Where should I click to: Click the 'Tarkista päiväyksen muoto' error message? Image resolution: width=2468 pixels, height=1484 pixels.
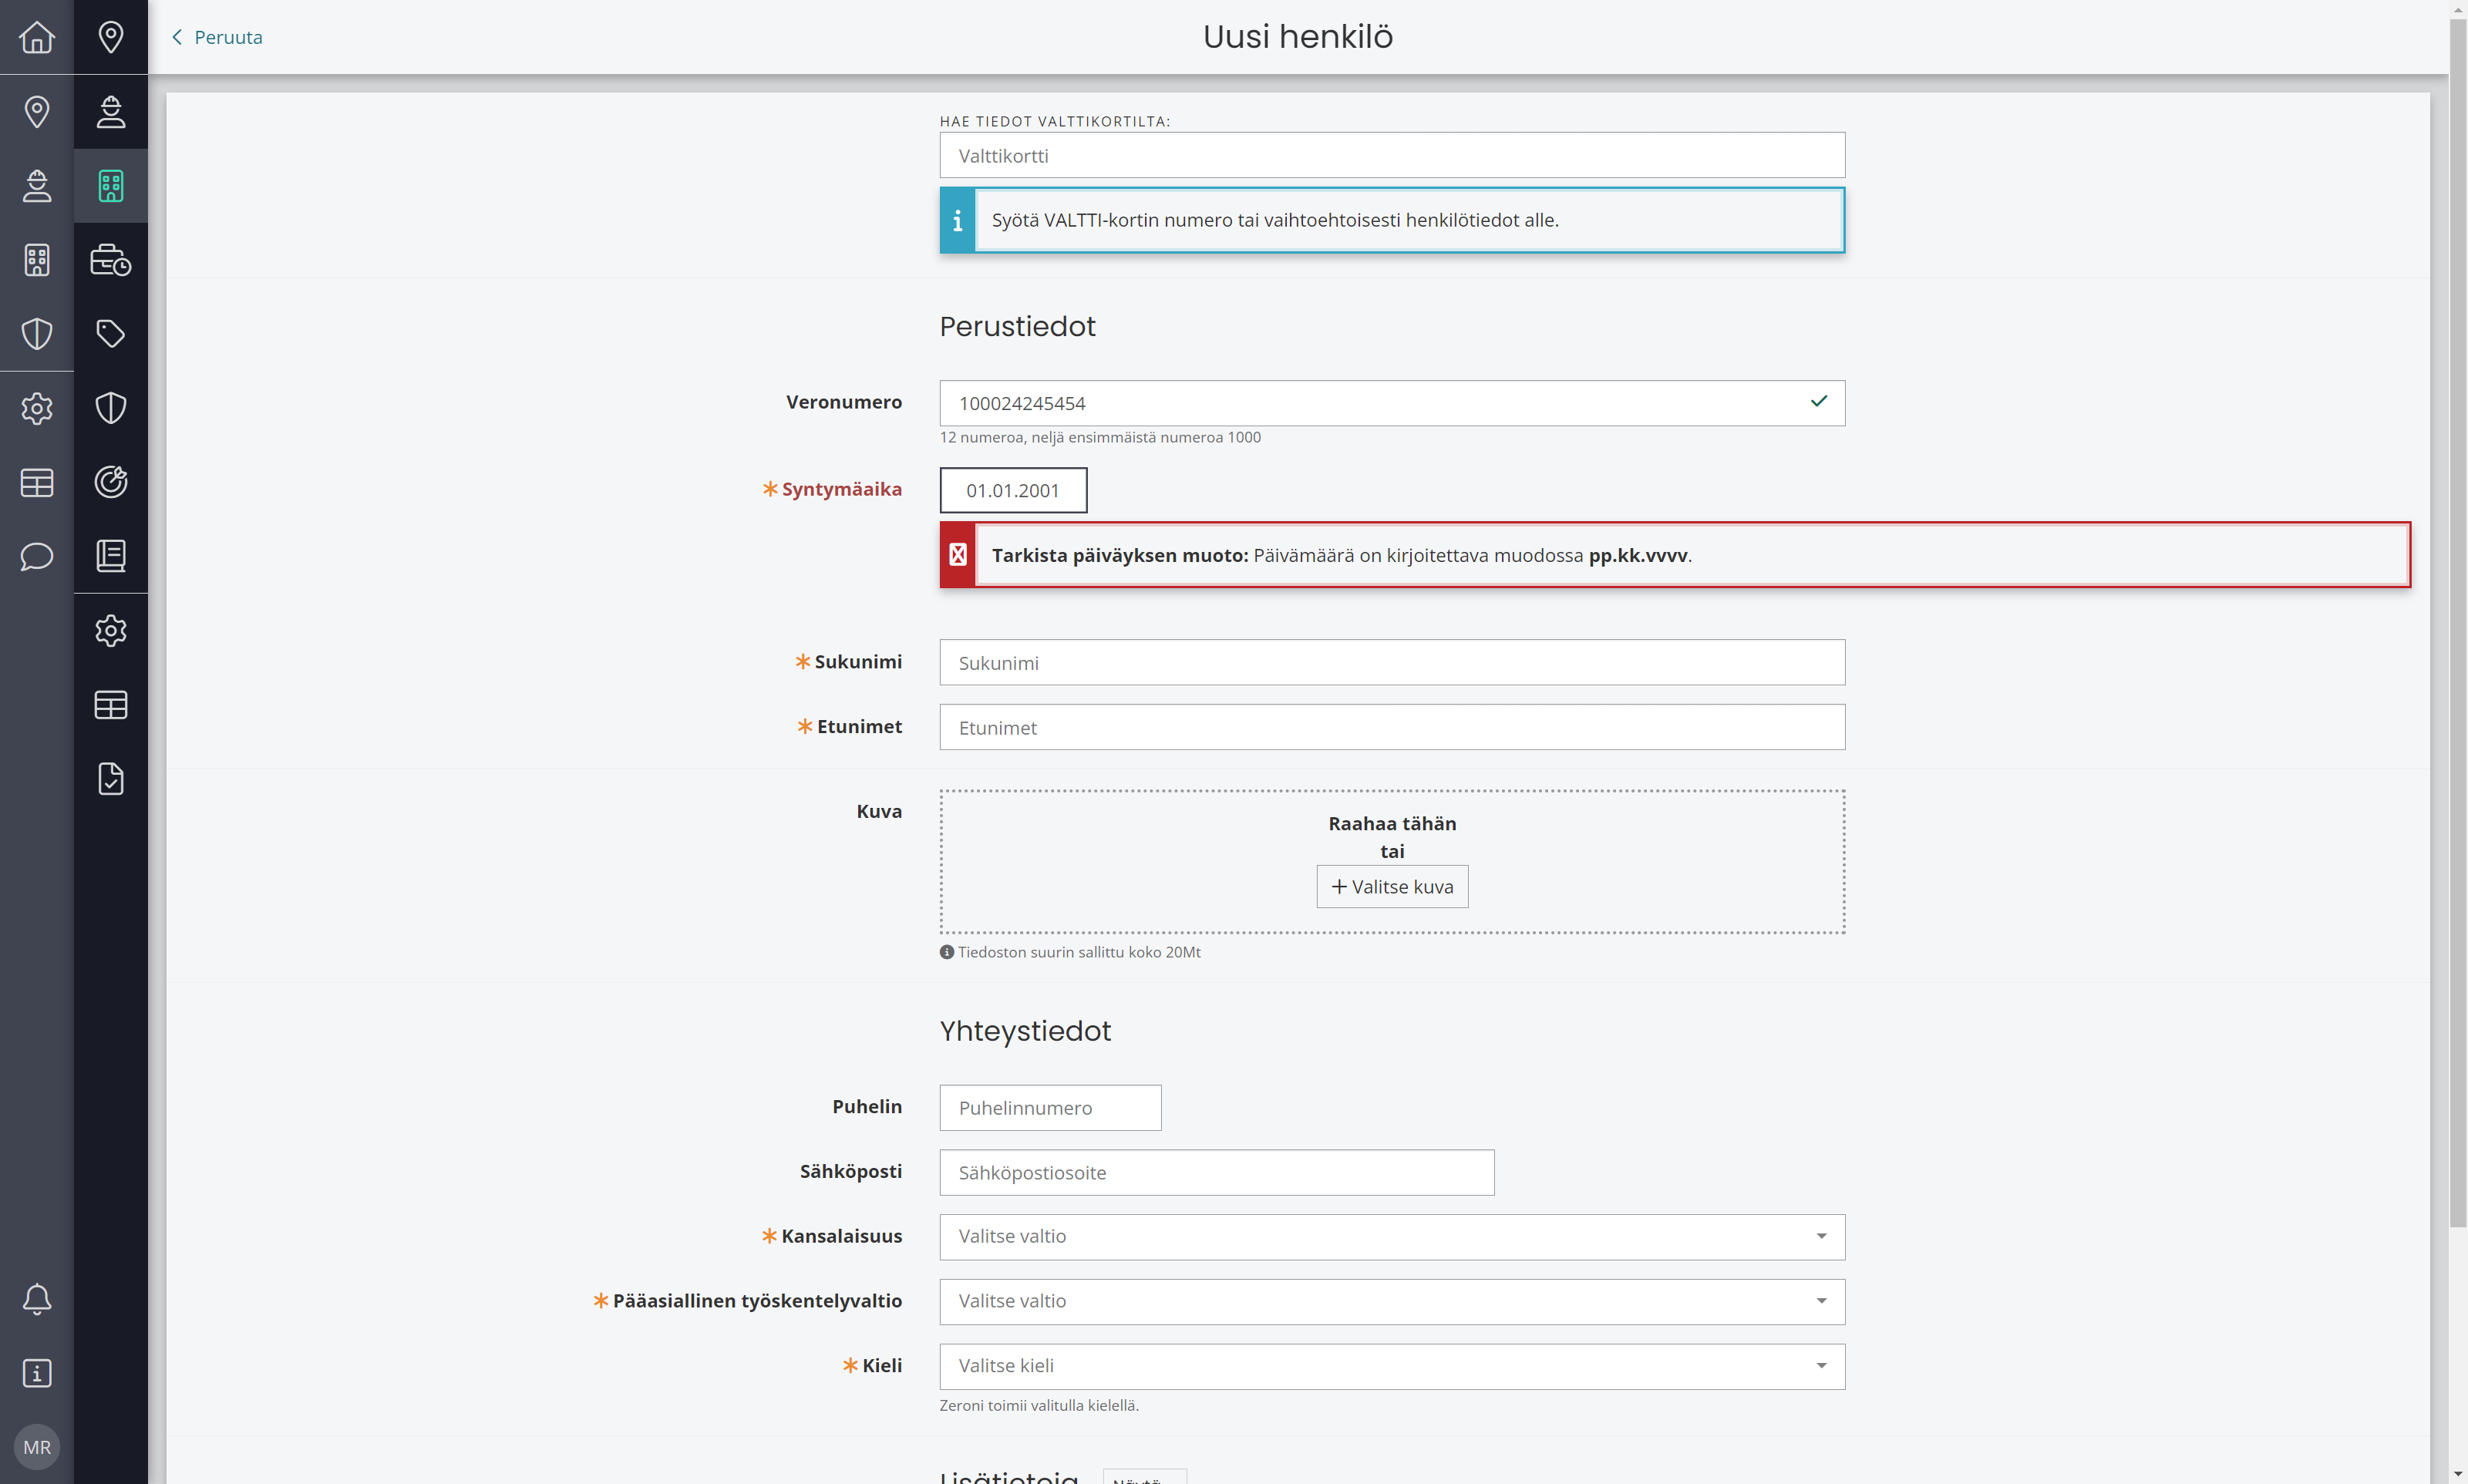[x=1675, y=555]
